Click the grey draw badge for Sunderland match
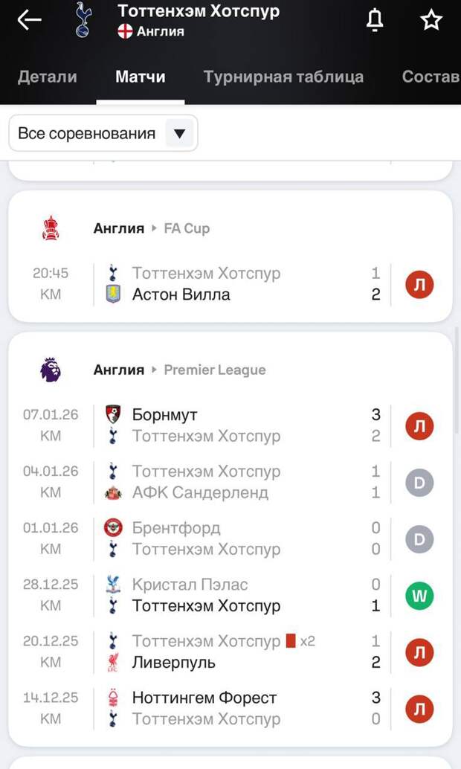 [x=419, y=483]
